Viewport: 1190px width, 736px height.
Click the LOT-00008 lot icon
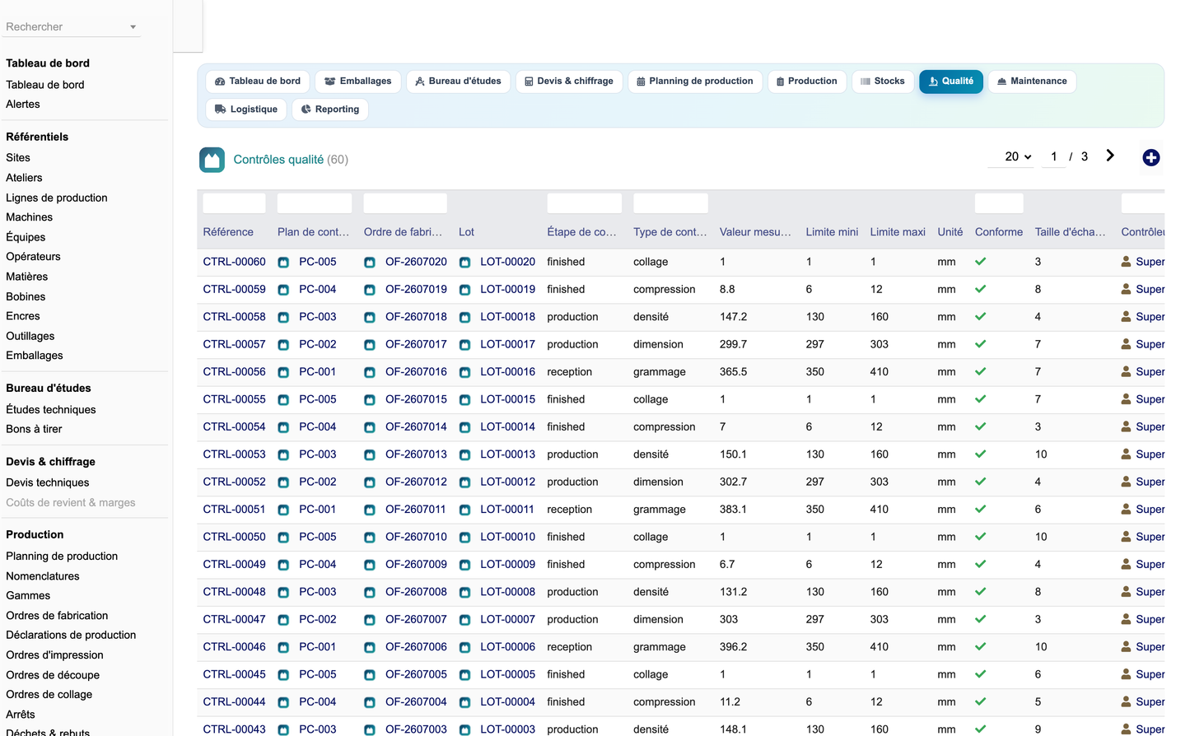(x=464, y=592)
